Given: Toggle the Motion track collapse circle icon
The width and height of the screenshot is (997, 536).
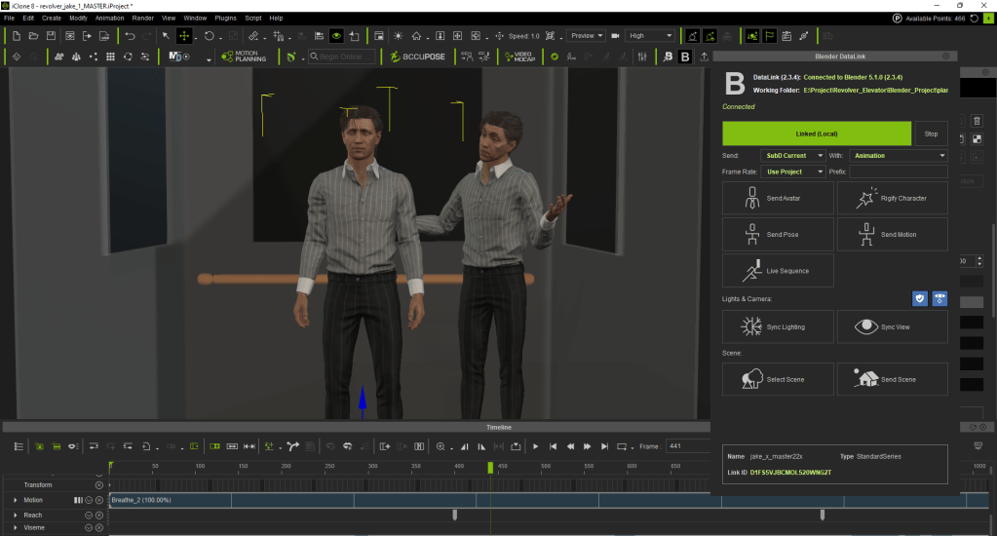Looking at the screenshot, I should tap(89, 500).
